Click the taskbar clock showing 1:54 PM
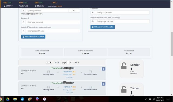Image resolution: width=173 pixels, height=102 pixels. [160, 99]
